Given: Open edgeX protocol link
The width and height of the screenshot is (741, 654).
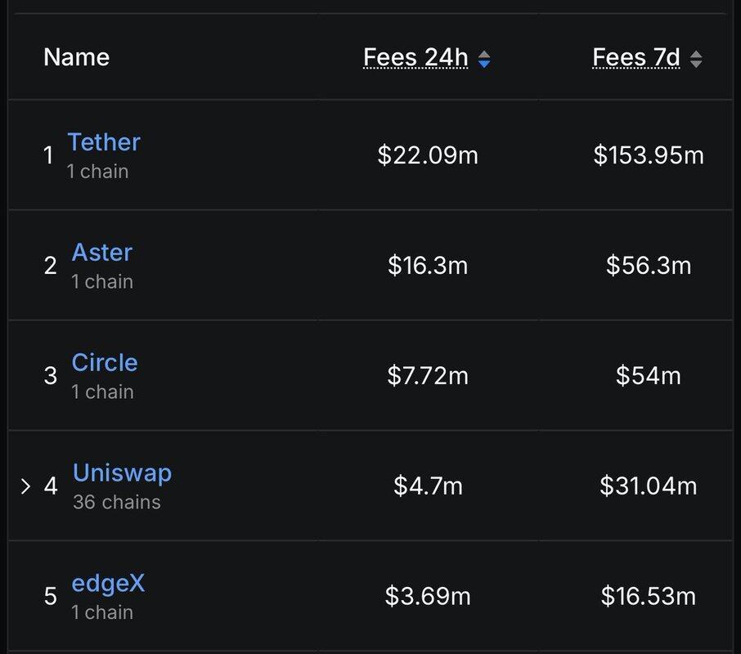Looking at the screenshot, I should (x=108, y=584).
